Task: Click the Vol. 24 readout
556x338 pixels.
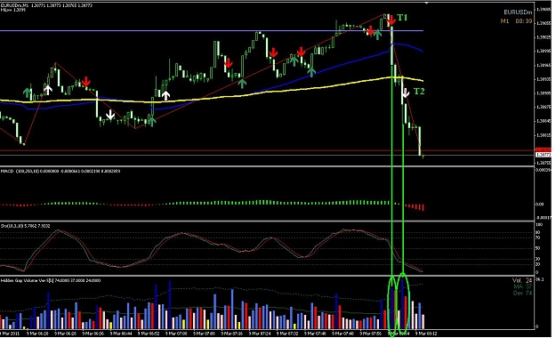Action: click(522, 280)
